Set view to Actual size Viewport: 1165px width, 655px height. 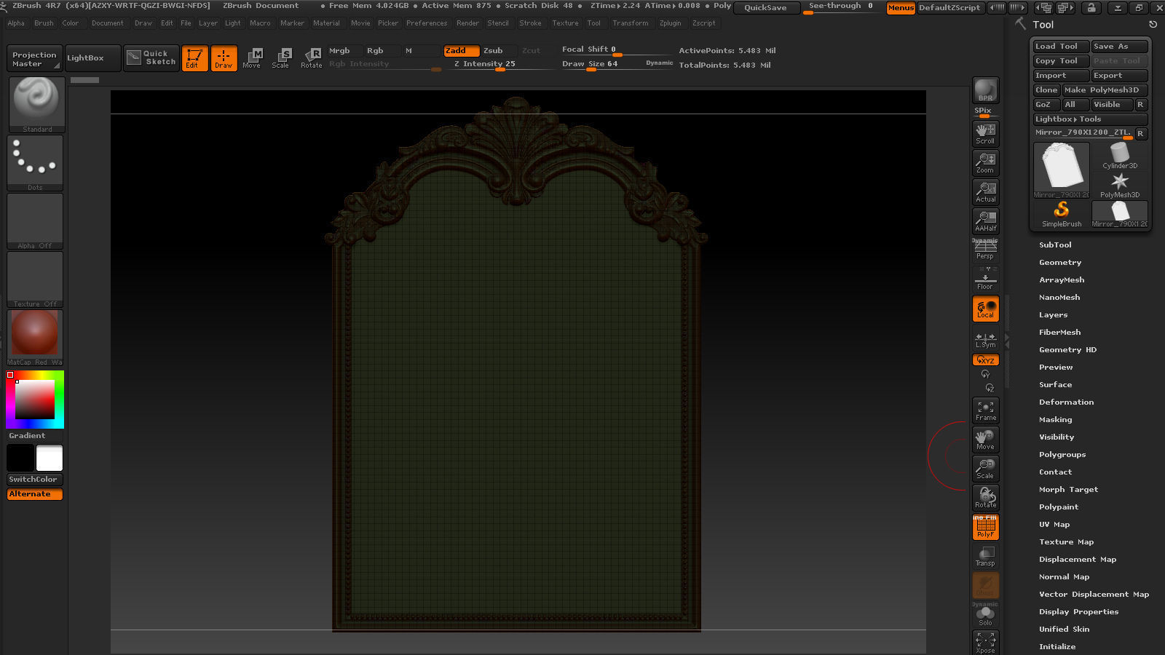point(985,191)
